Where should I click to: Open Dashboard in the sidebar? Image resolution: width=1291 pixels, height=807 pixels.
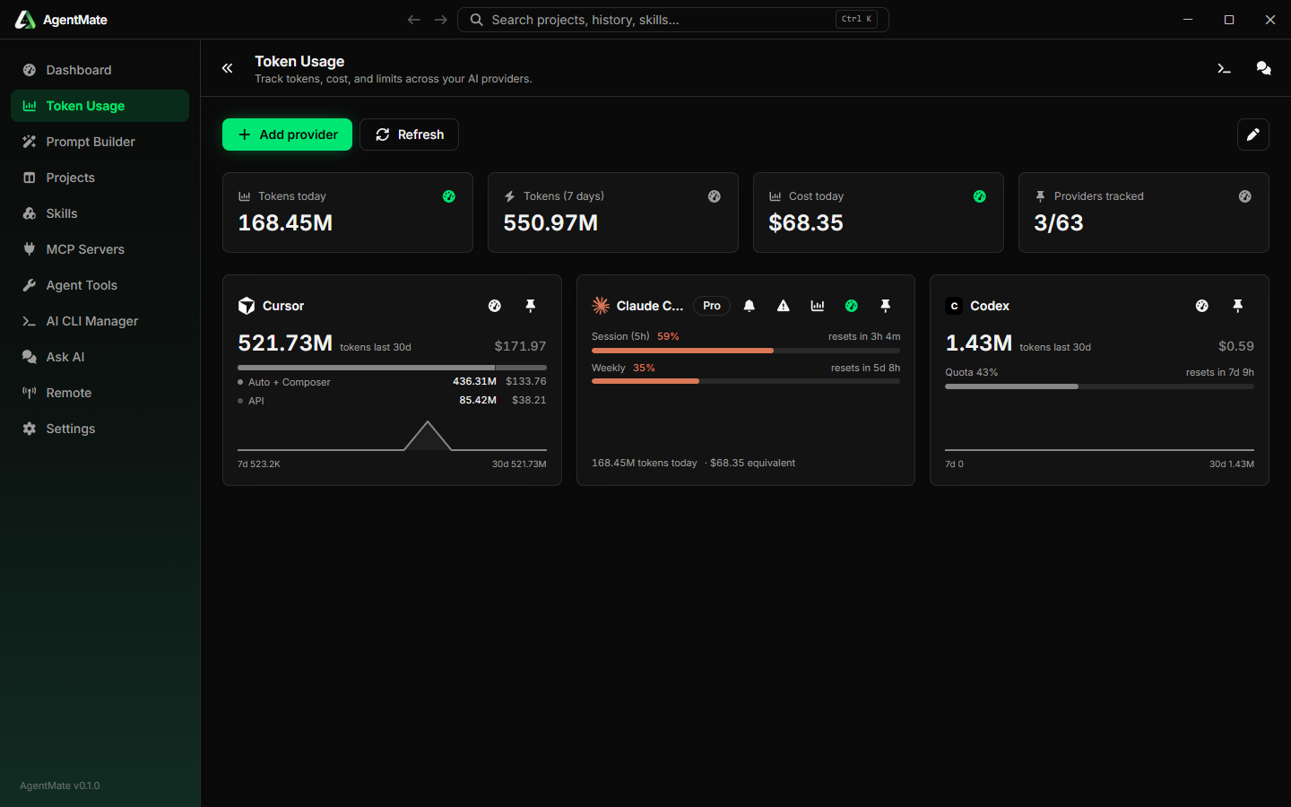pyautogui.click(x=100, y=70)
